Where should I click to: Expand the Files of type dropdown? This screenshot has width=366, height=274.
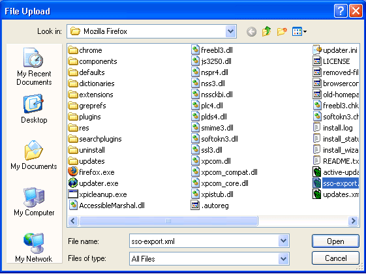[283, 258]
